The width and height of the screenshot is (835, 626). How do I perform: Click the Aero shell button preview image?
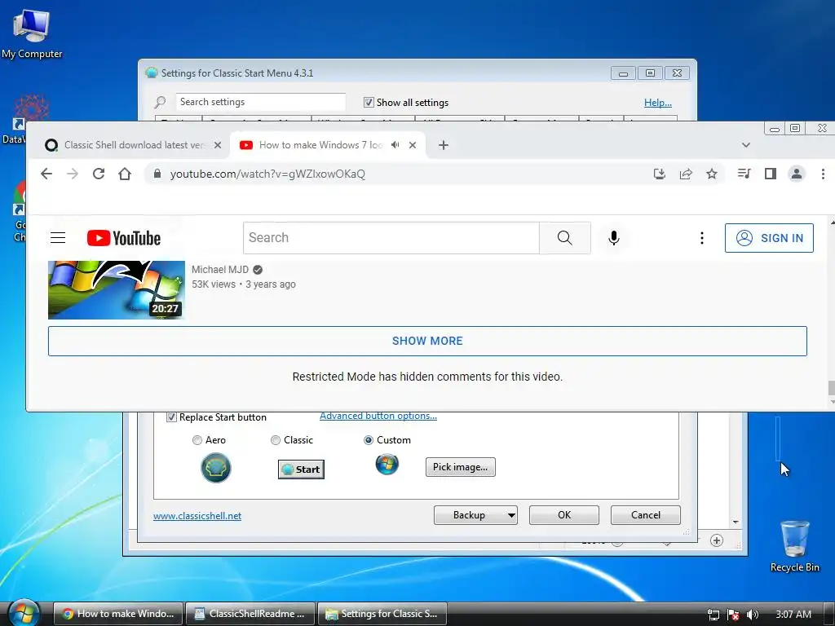[x=215, y=468]
